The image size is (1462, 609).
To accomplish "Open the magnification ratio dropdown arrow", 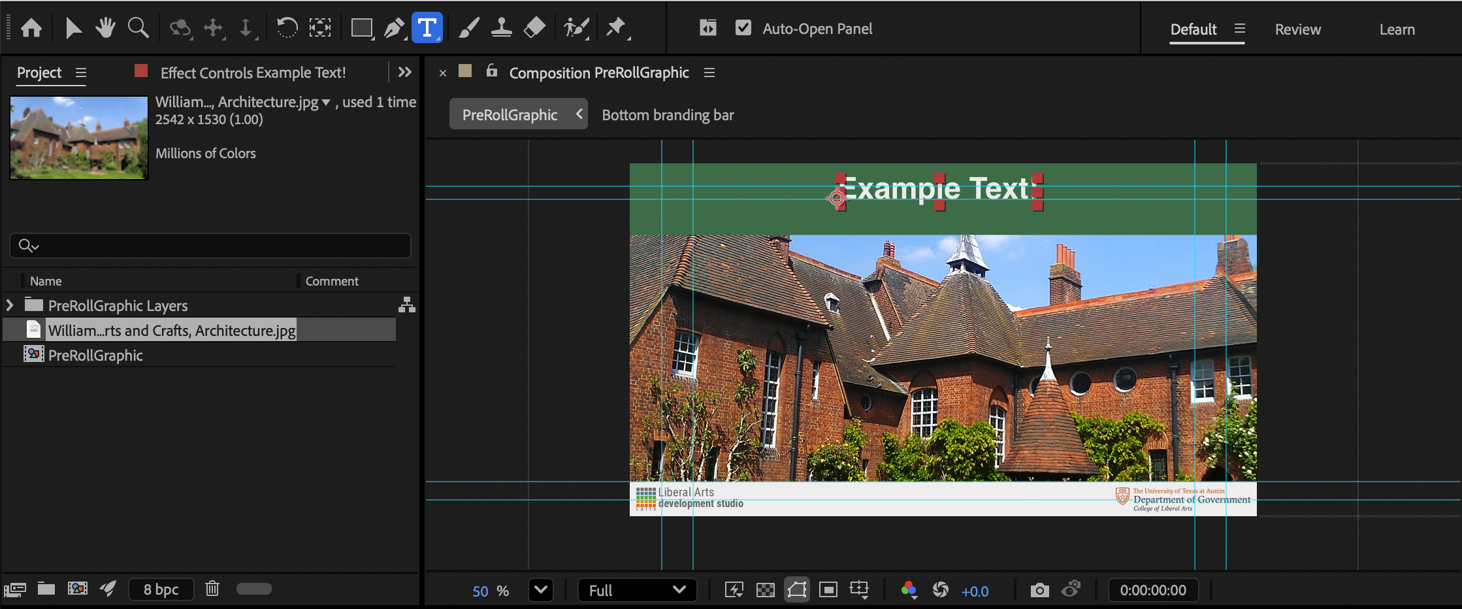I will coord(541,591).
